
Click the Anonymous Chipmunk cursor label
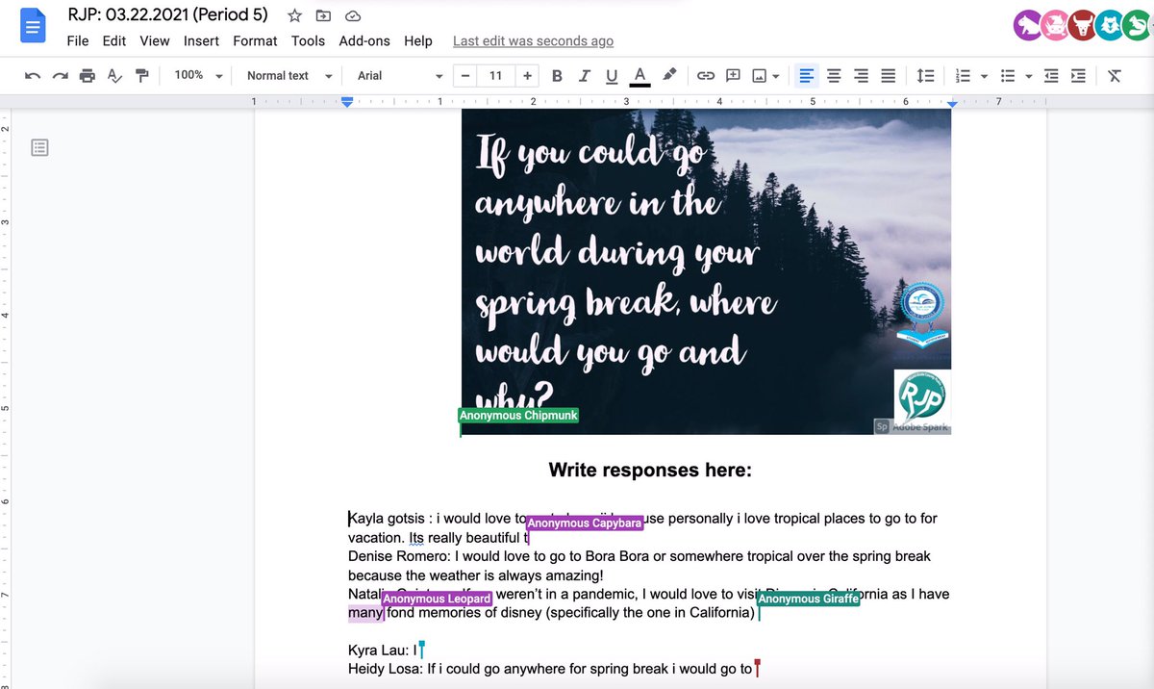pyautogui.click(x=519, y=416)
